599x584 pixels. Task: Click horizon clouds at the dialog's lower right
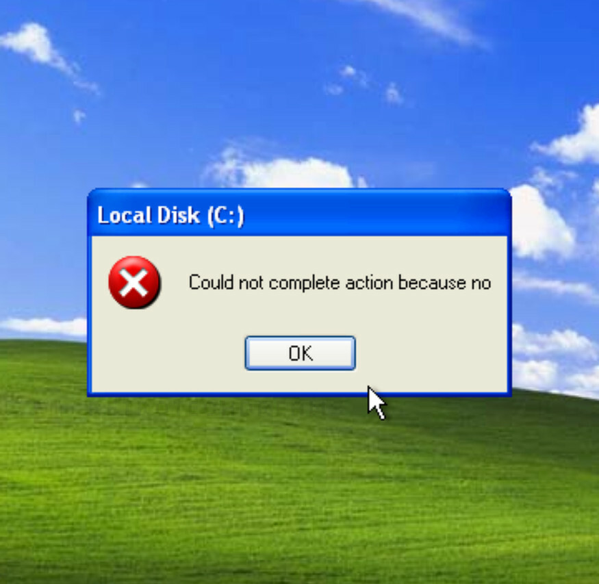[554, 359]
